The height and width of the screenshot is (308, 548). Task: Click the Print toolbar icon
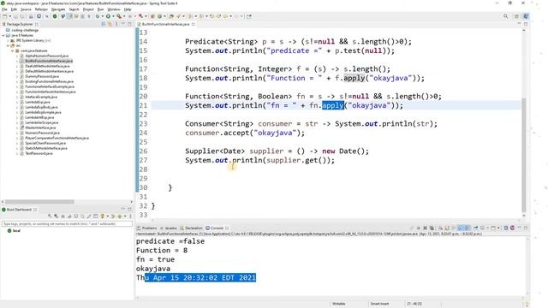point(31,16)
